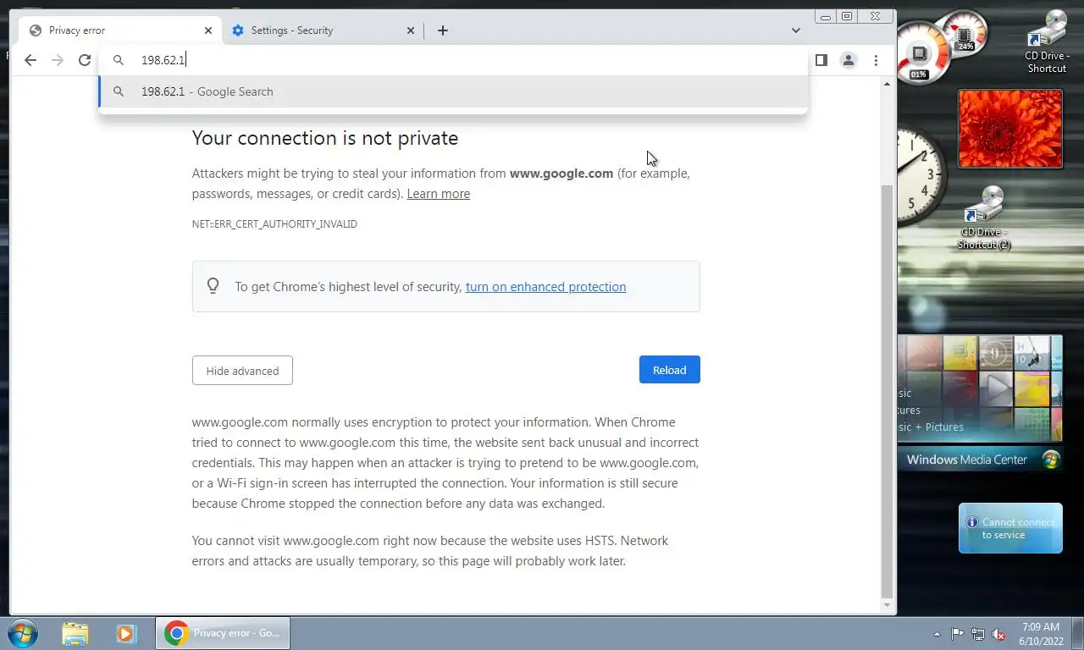This screenshot has width=1084, height=650.
Task: Click the red flower slideshow gadget
Action: 1010,129
